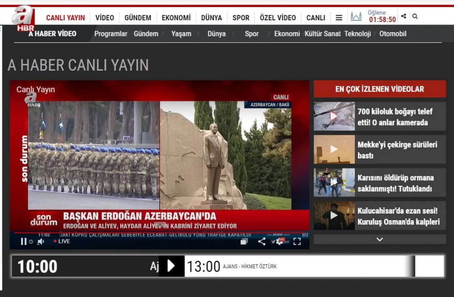Open Kültür Sanat sub-navigation link
This screenshot has height=297, width=454.
pyautogui.click(x=322, y=33)
